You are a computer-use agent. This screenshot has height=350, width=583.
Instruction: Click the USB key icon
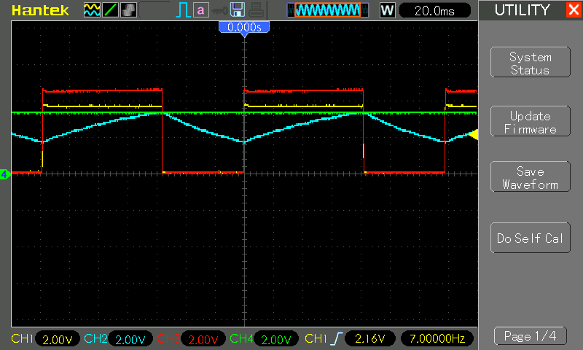218,10
